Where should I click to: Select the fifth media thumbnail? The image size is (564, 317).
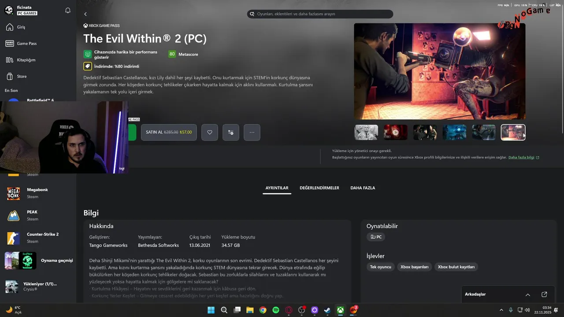pyautogui.click(x=484, y=132)
